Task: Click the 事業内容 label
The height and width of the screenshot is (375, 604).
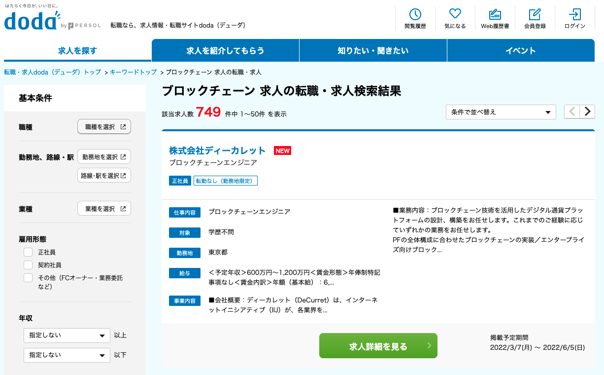Action: coord(185,300)
